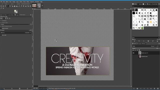Open the brush filter tag dropdown
The height and width of the screenshot is (90, 160).
[x=159, y=6]
